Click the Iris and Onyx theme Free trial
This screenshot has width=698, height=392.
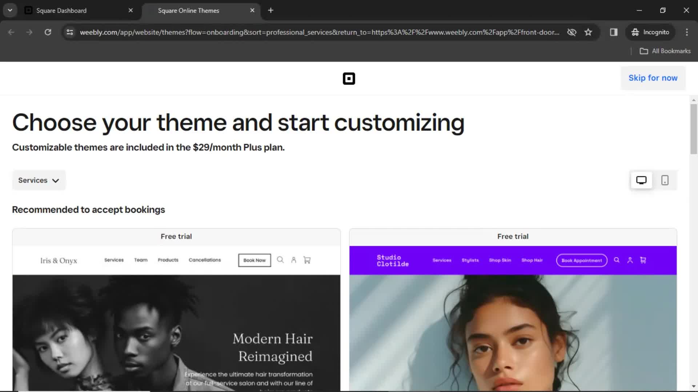pos(176,236)
